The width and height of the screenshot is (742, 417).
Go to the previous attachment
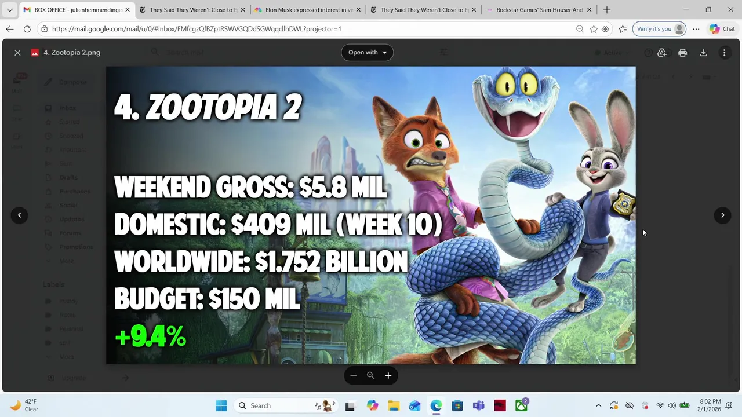19,215
